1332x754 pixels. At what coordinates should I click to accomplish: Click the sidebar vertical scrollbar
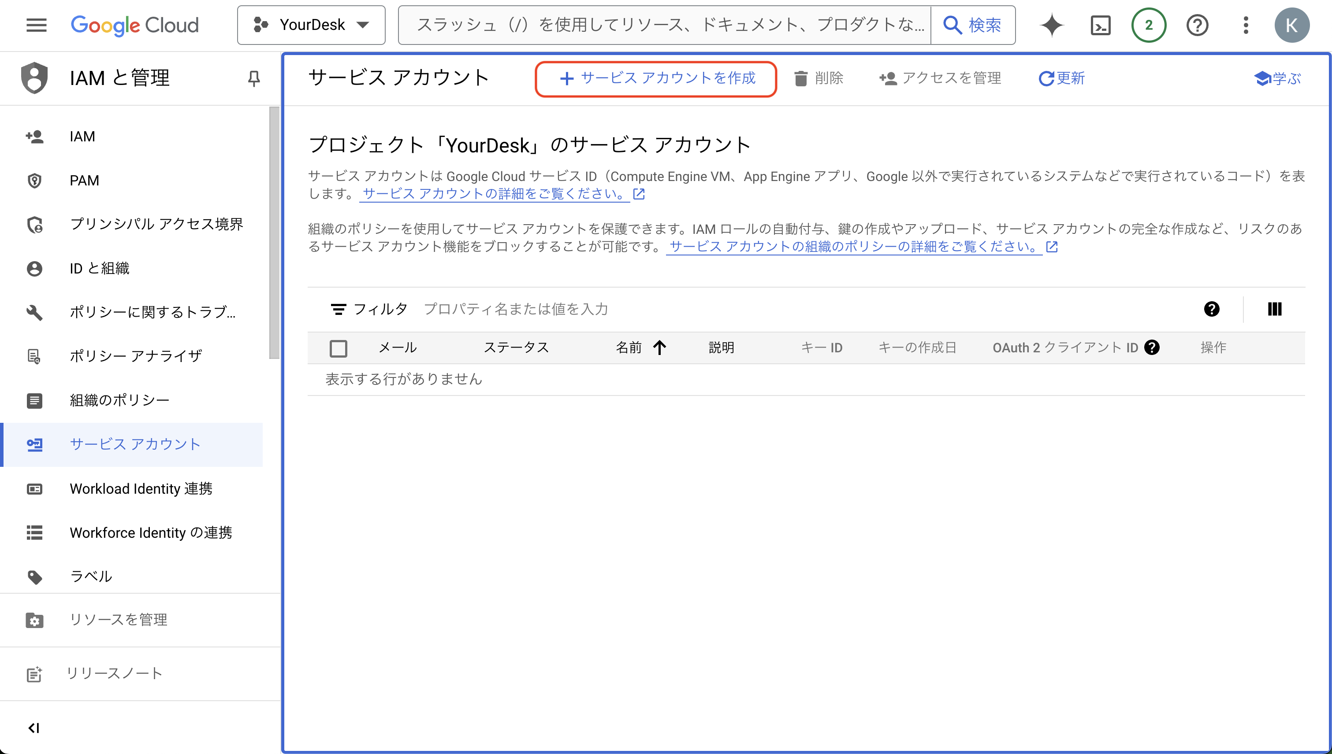274,233
